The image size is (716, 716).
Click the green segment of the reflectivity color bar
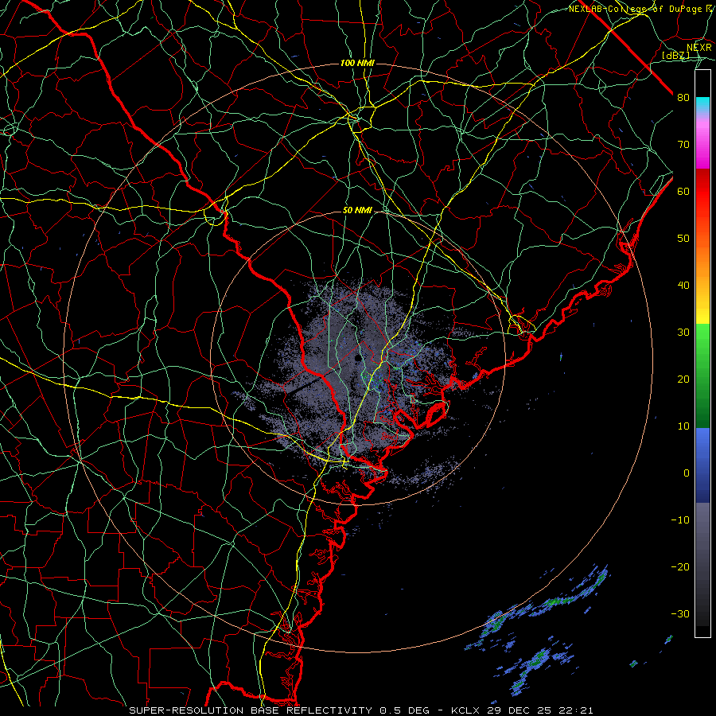point(702,376)
